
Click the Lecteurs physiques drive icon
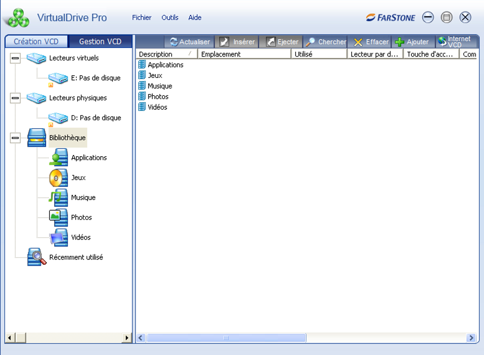37,98
